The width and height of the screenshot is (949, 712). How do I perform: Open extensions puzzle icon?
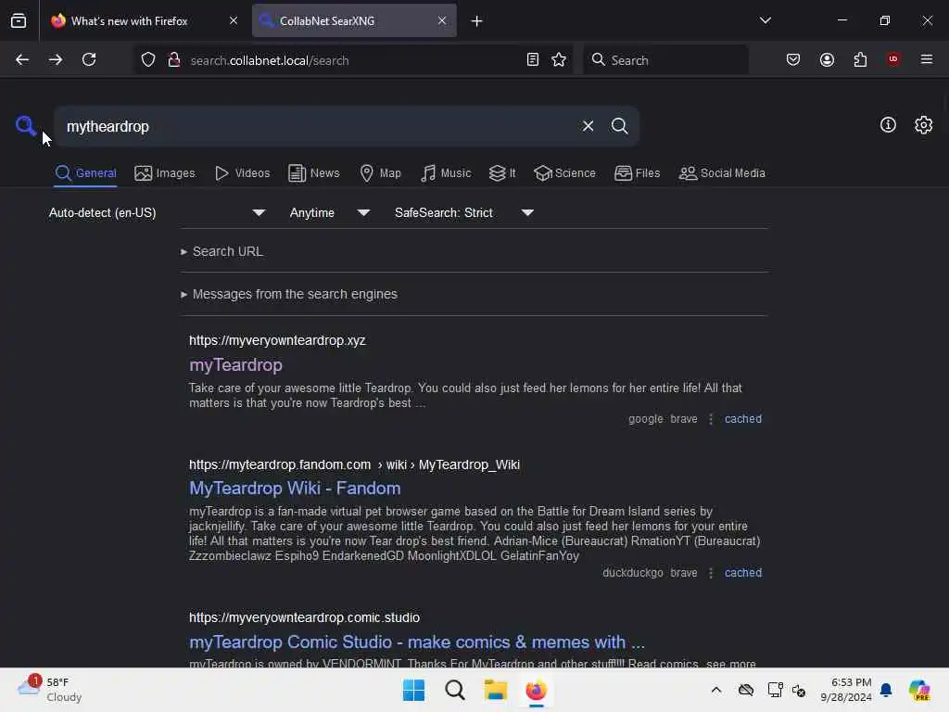tap(860, 59)
